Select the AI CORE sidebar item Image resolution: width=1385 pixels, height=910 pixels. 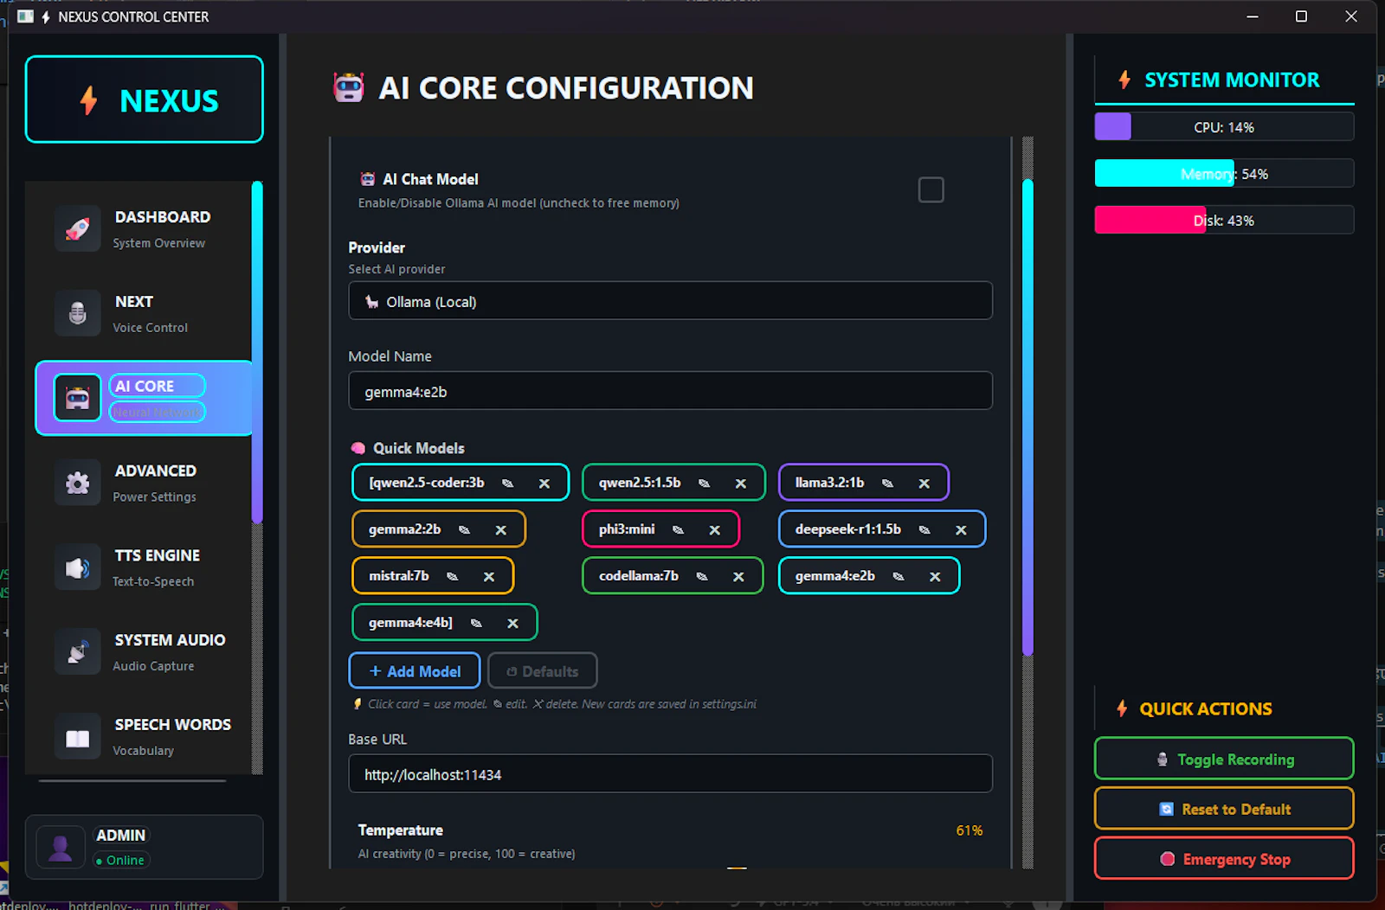tap(144, 398)
